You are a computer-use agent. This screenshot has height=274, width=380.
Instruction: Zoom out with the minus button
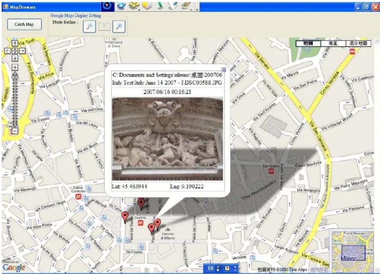[x=15, y=131]
